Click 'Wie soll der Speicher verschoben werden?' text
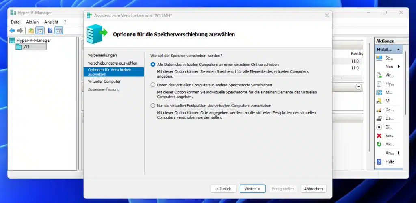Image resolution: width=416 pixels, height=203 pixels. (x=186, y=56)
